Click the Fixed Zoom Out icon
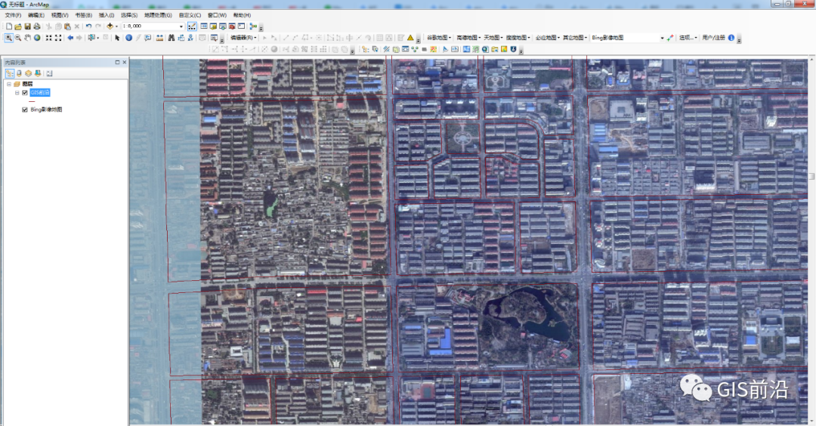This screenshot has height=426, width=816. click(x=58, y=38)
